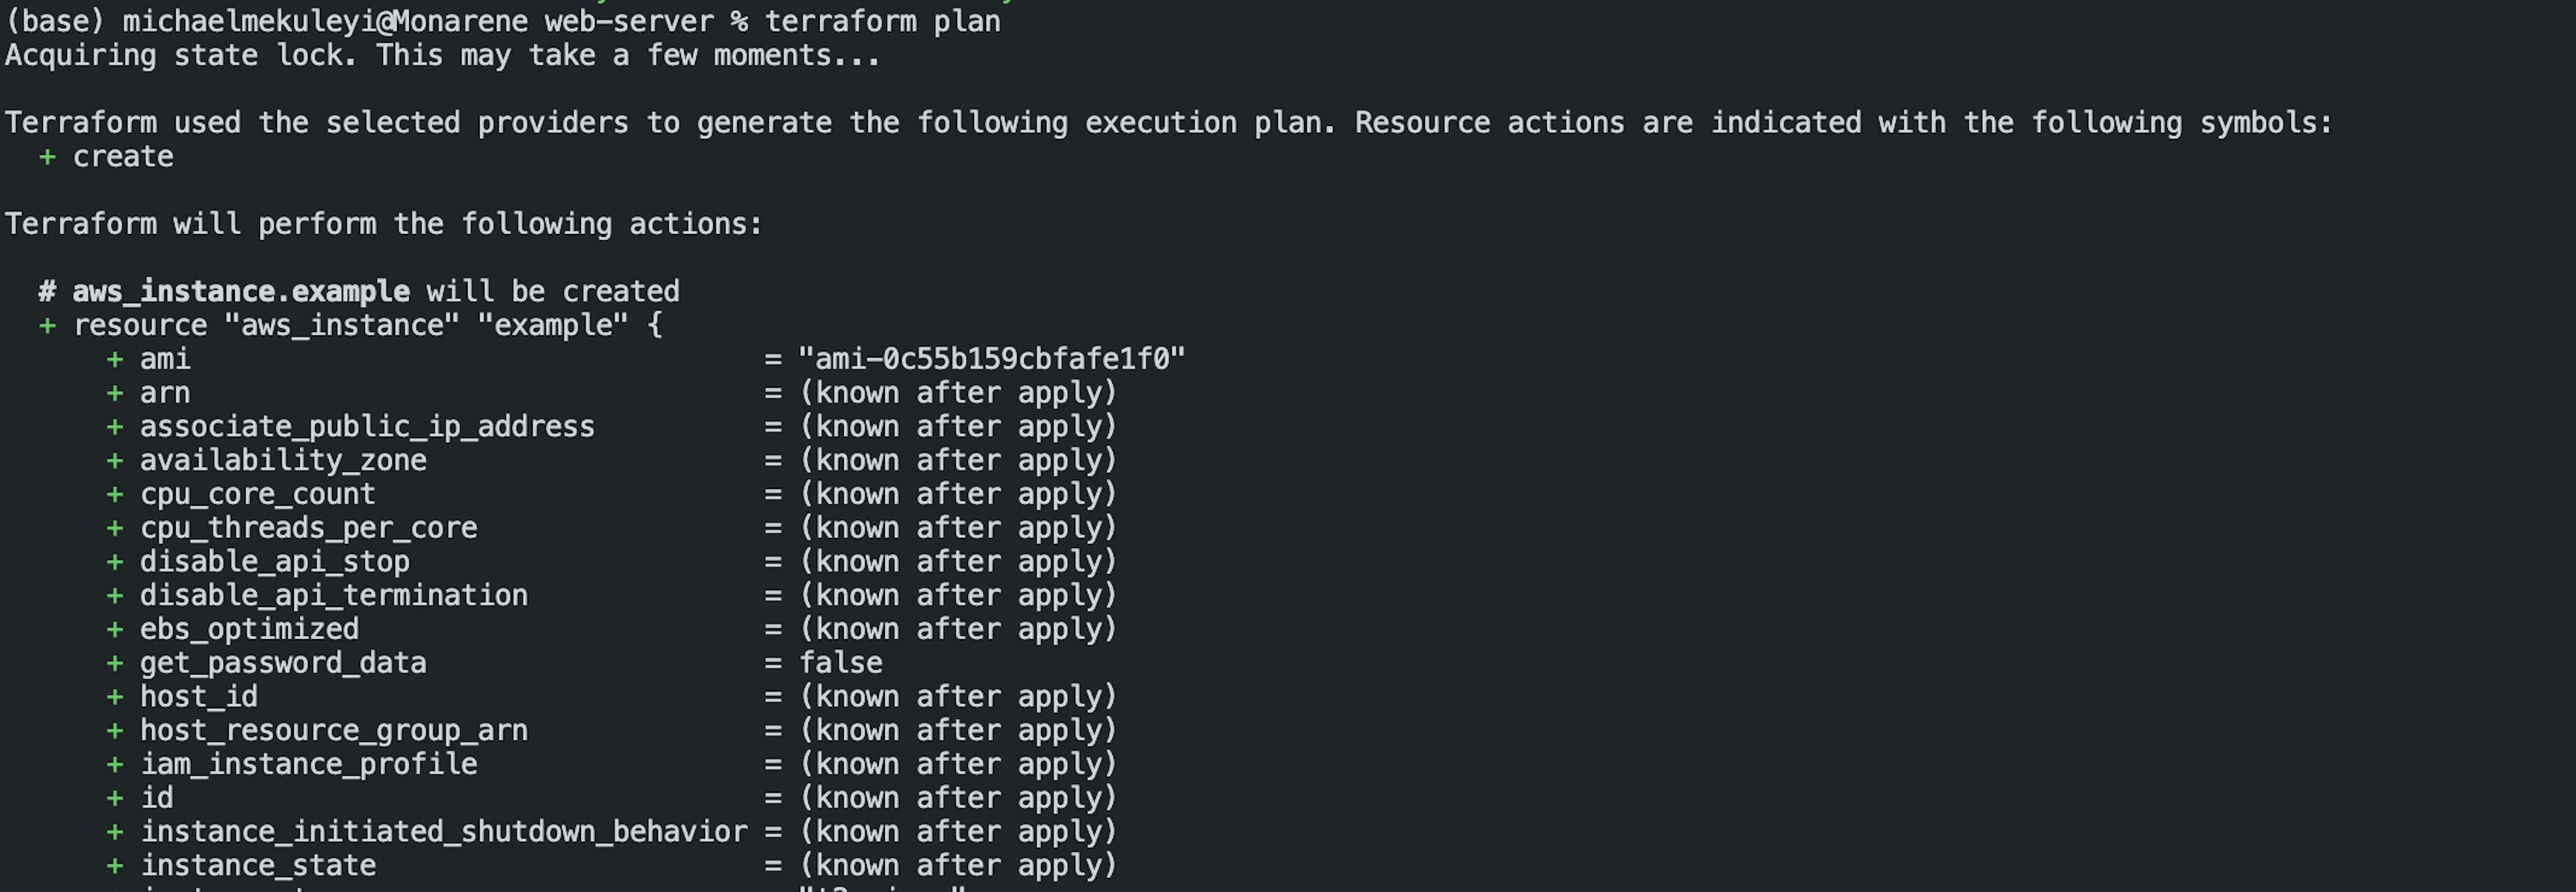Viewport: 2576px width, 892px height.
Task: Click the "availability_zone" attribute name
Action: 283,461
